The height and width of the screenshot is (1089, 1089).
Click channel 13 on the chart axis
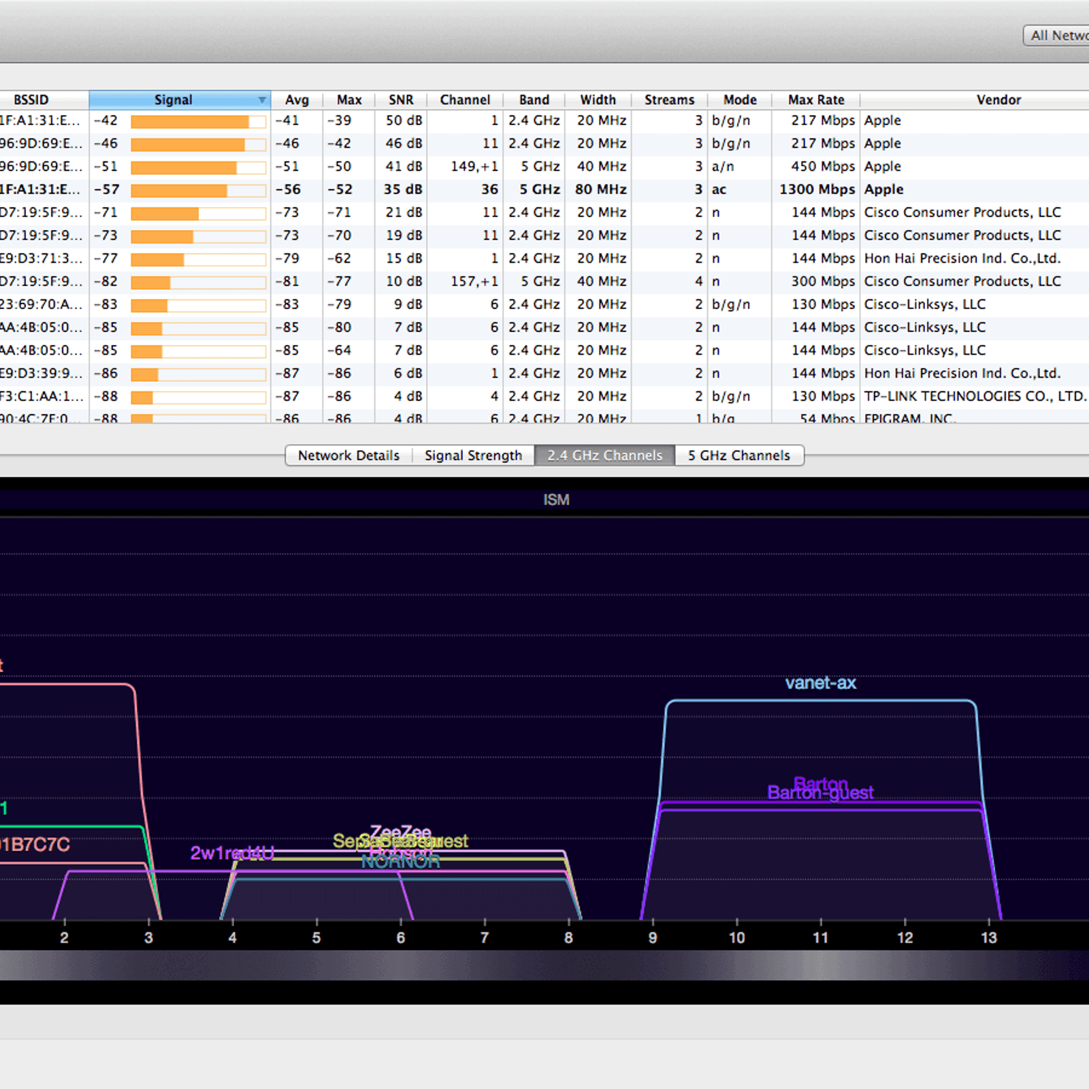[x=988, y=938]
